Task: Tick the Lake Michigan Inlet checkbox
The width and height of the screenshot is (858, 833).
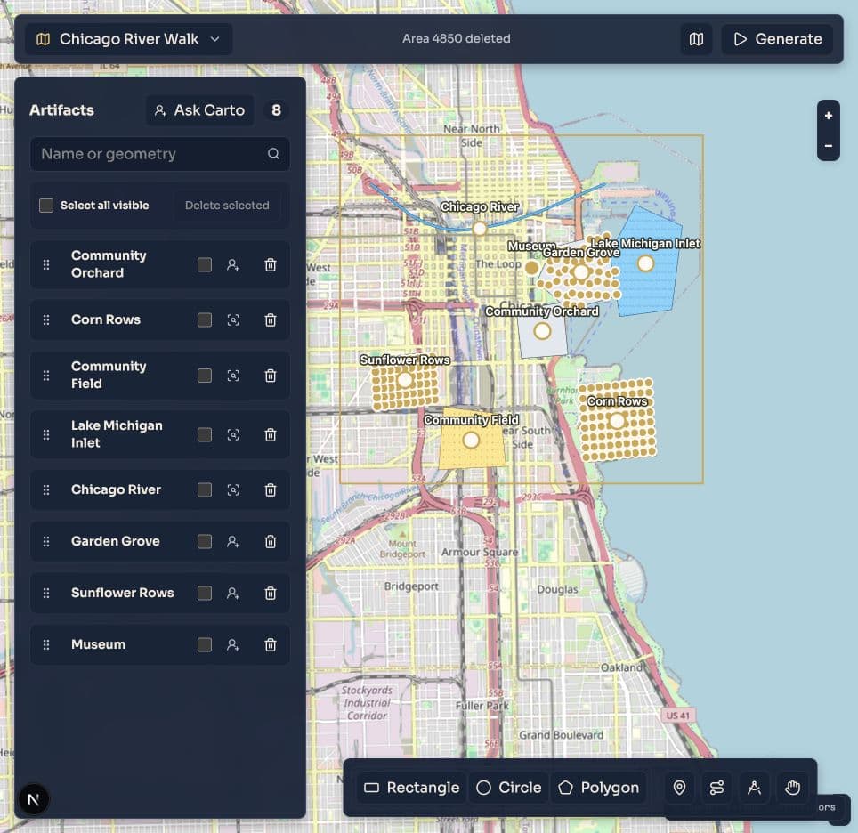Action: 205,434
